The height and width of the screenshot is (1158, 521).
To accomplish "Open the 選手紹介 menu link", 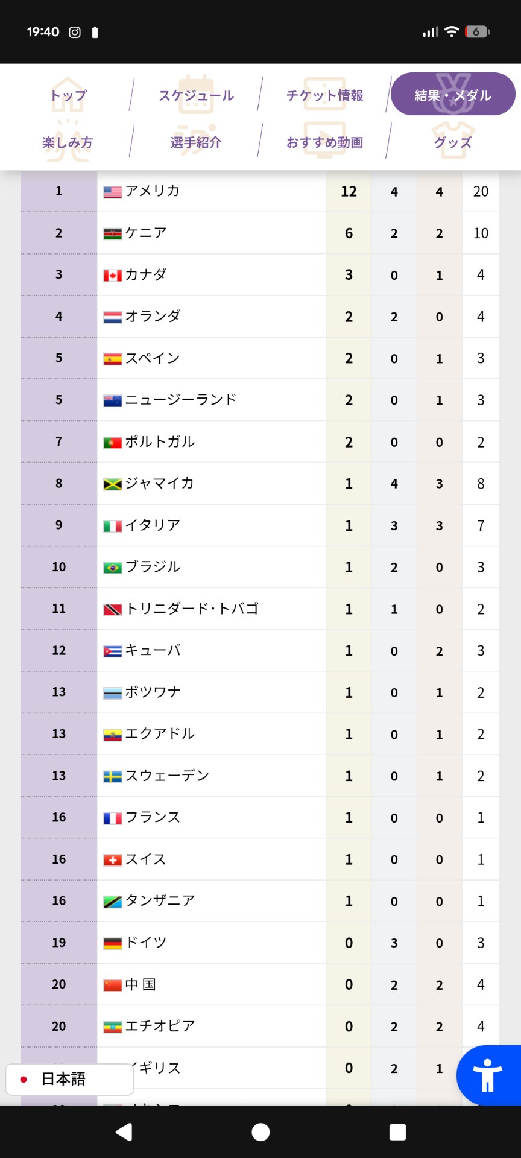I will pos(196,142).
